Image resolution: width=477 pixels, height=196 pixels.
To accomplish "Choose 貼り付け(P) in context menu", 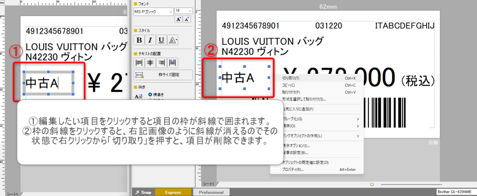I will [317, 92].
